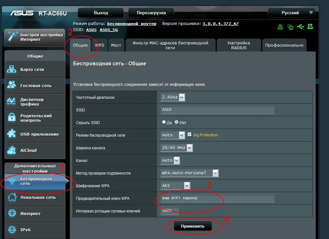Click the magic wand quick setup icon
The width and height of the screenshot is (329, 239).
12,36
